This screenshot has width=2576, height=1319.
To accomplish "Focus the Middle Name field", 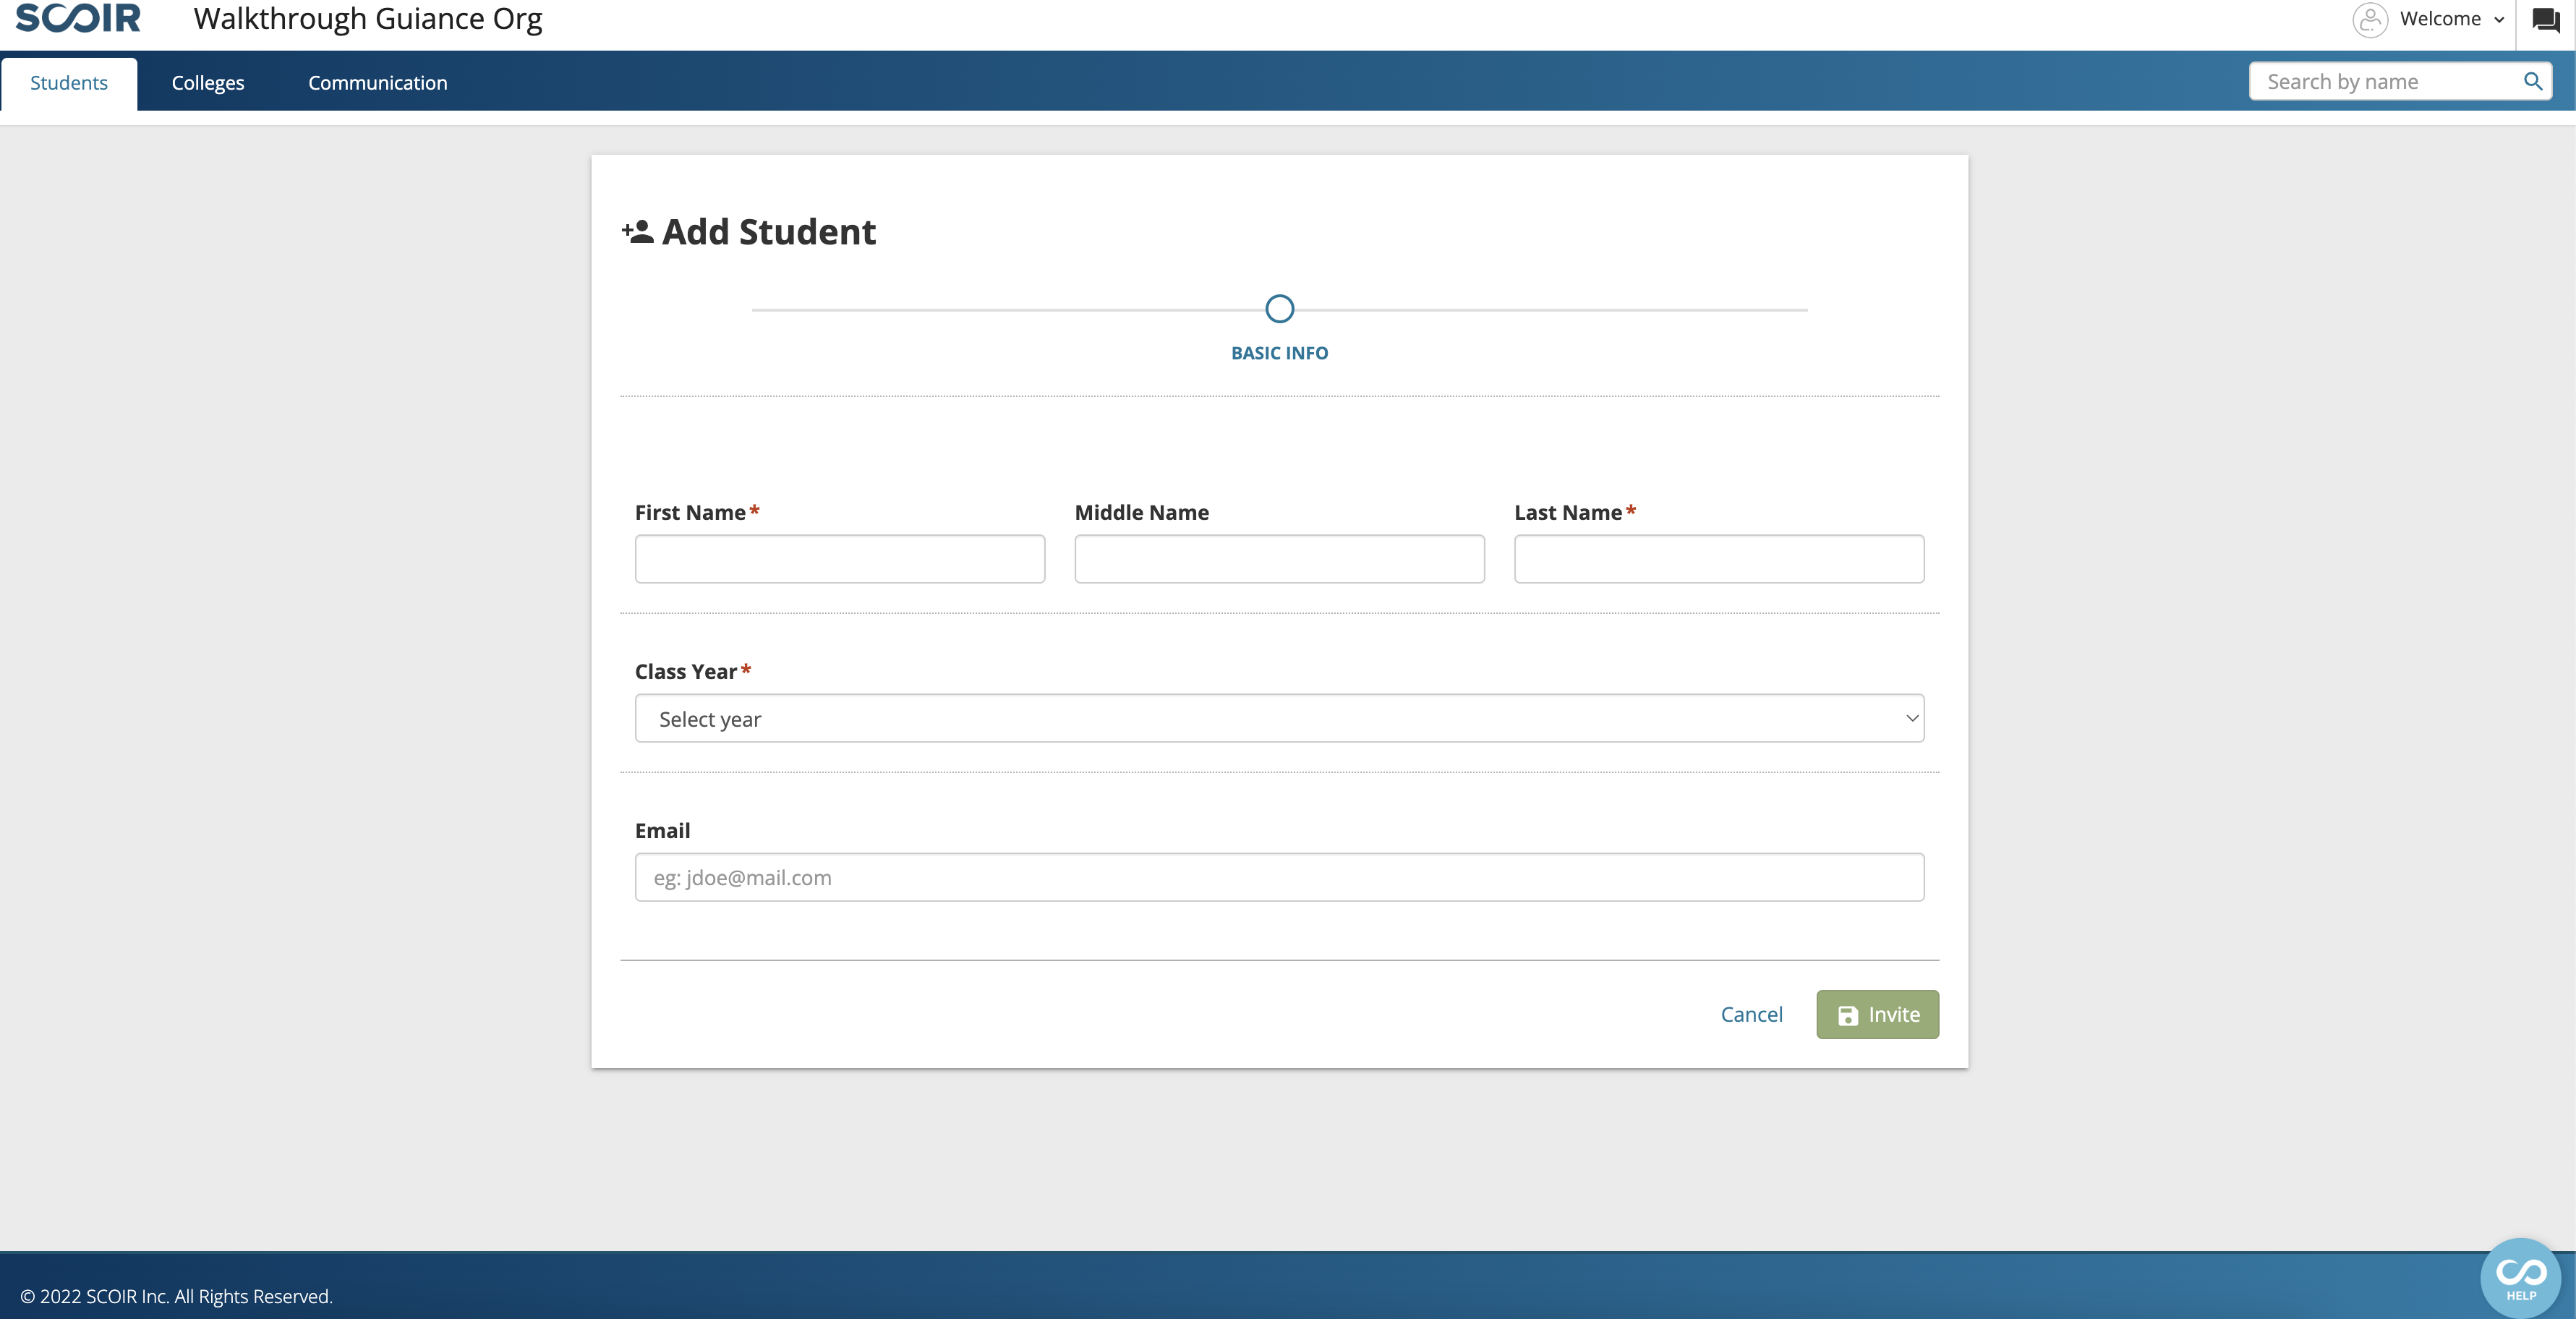I will tap(1279, 559).
